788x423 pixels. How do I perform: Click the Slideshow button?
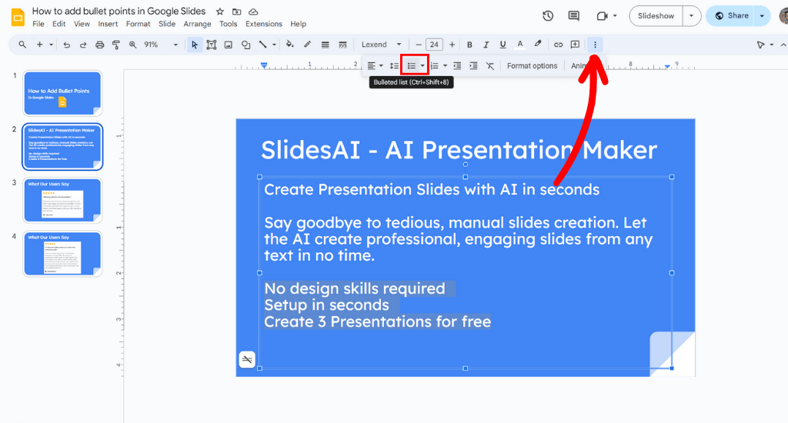tap(656, 16)
